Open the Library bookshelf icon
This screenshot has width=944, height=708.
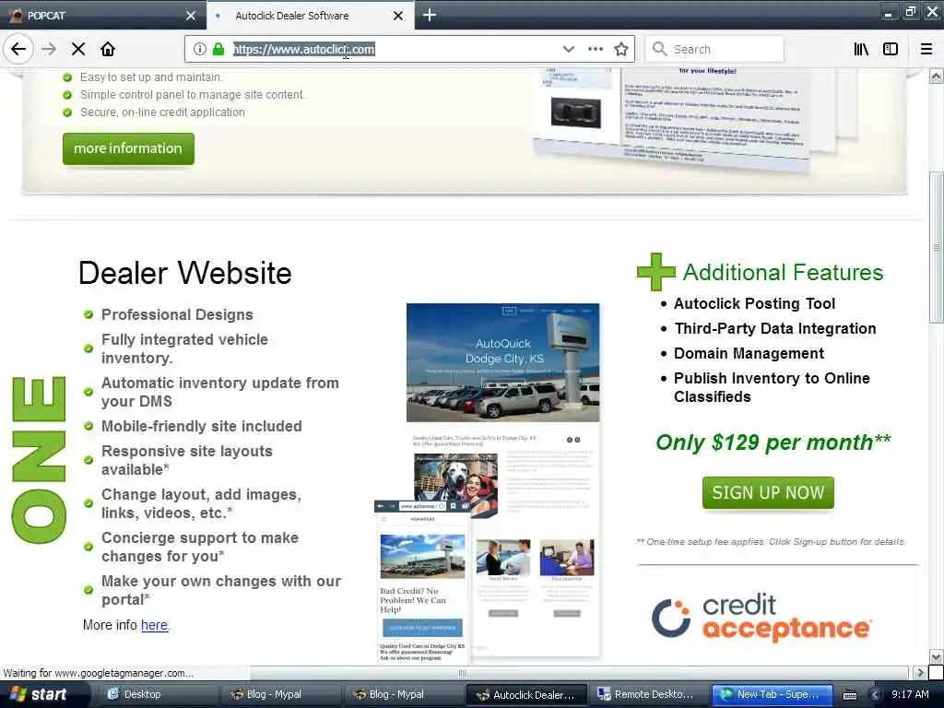pos(861,49)
